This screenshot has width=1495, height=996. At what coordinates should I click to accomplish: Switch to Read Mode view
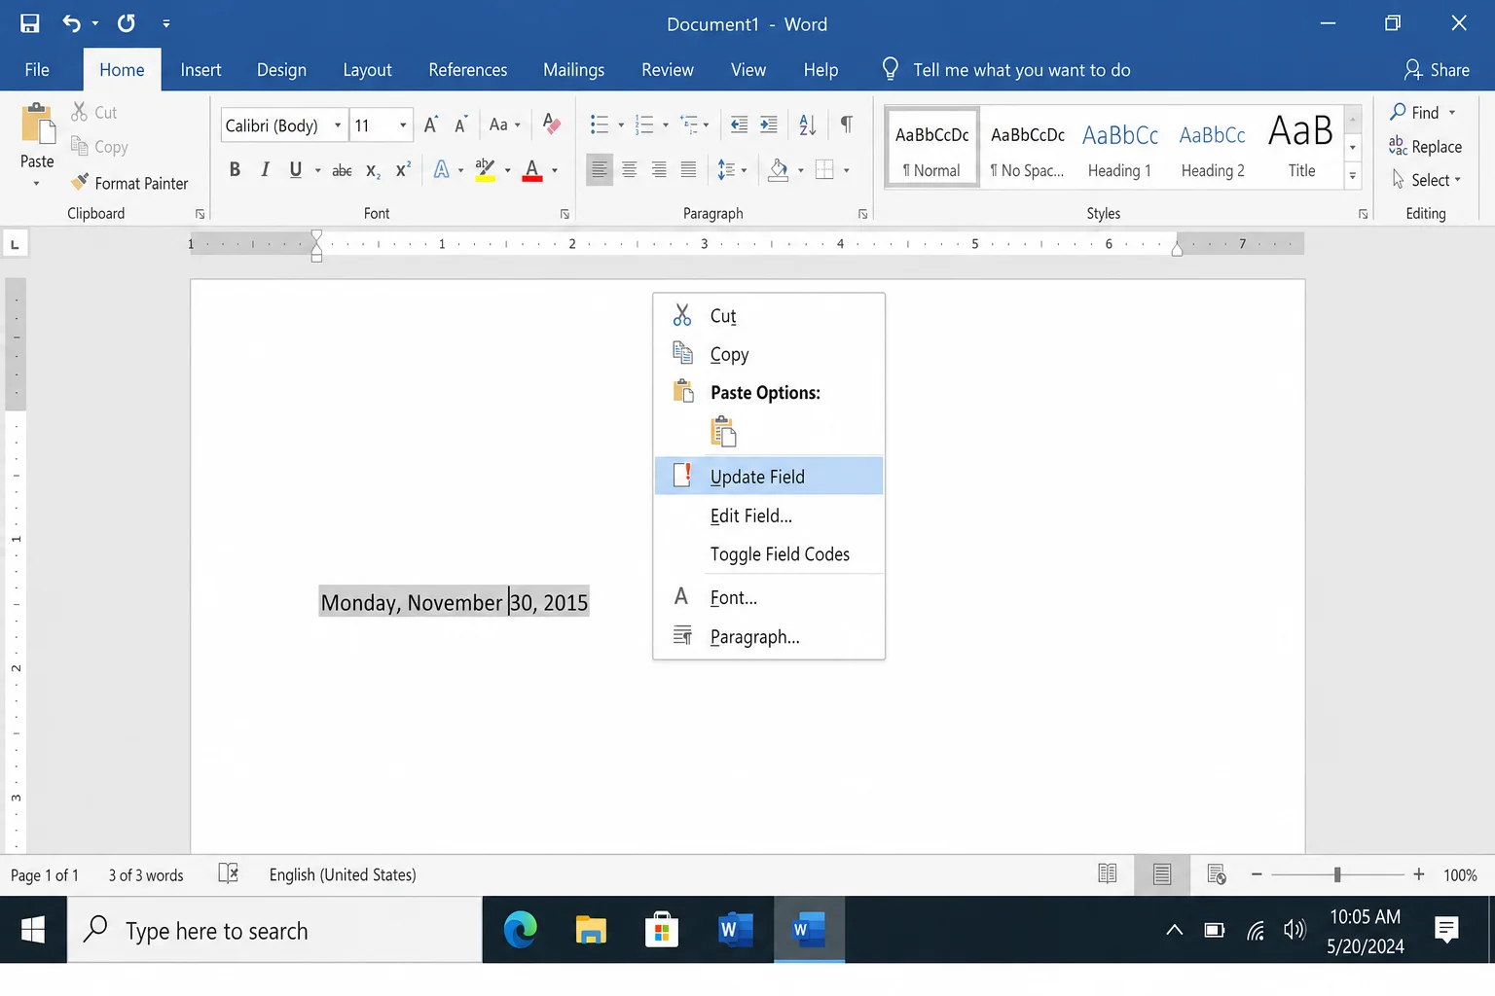tap(1108, 874)
